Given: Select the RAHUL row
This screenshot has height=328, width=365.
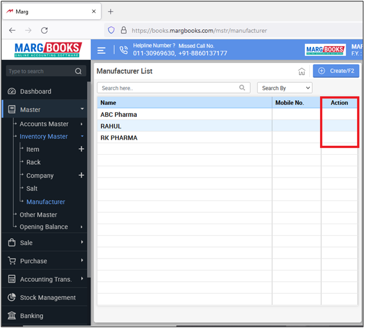Looking at the screenshot, I should [228, 126].
